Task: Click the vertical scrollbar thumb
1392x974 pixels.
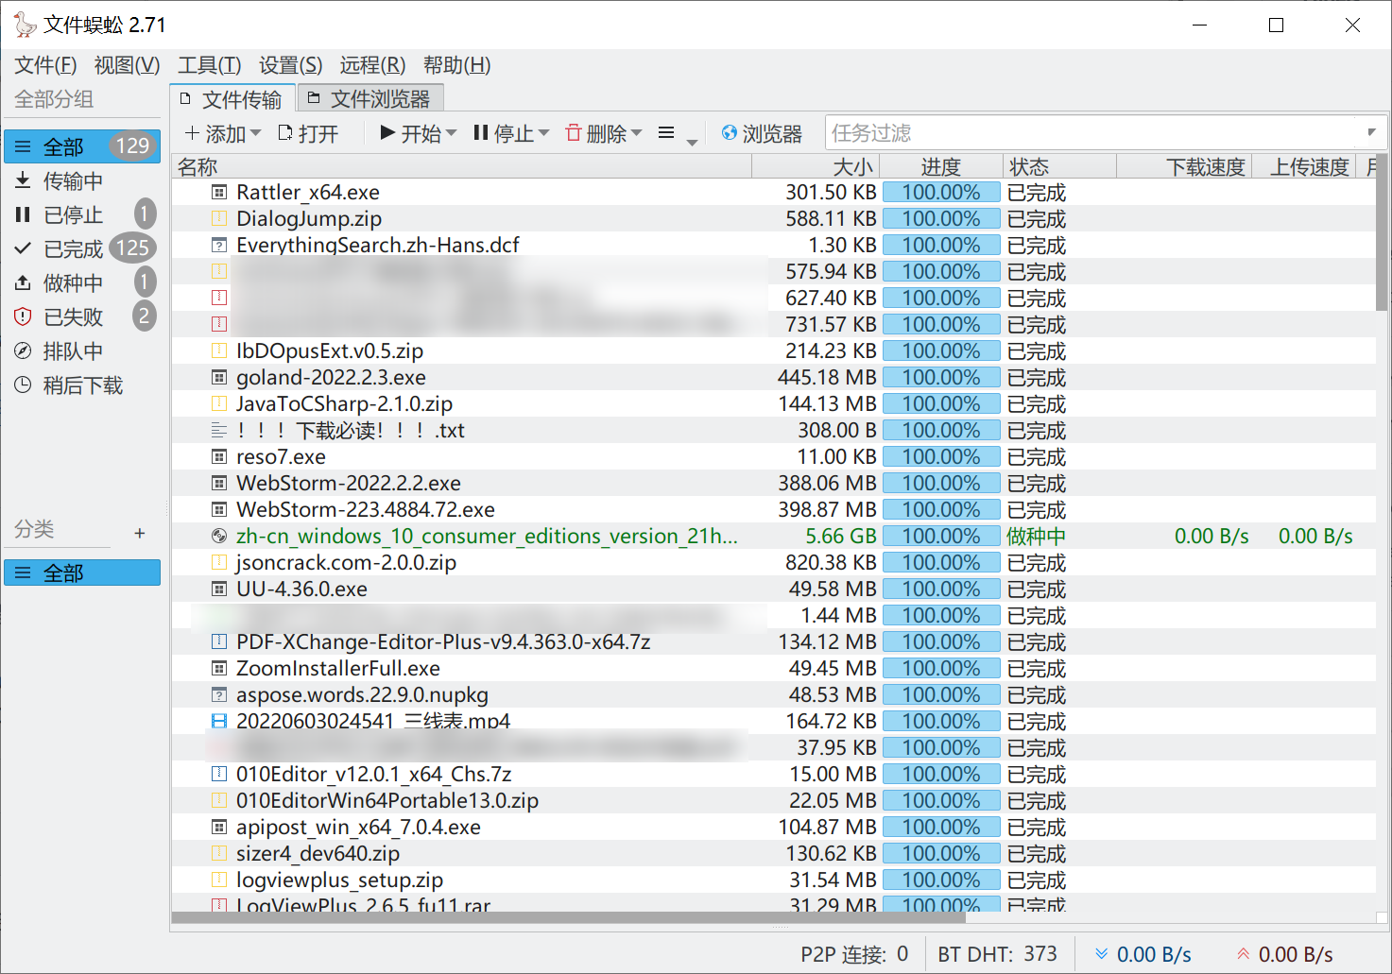Action: (x=1383, y=232)
